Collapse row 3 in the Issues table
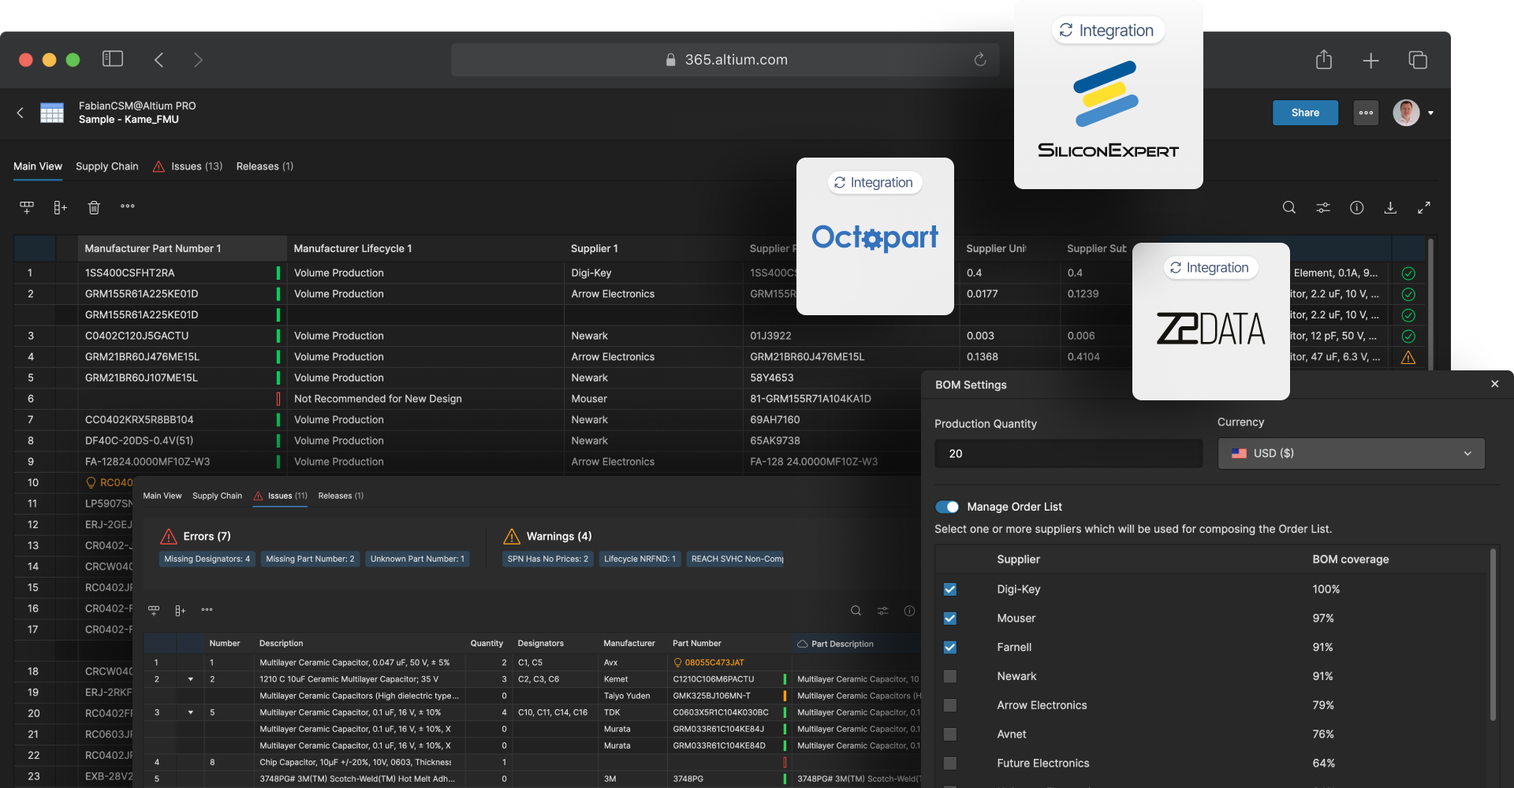The width and height of the screenshot is (1514, 788). click(191, 712)
